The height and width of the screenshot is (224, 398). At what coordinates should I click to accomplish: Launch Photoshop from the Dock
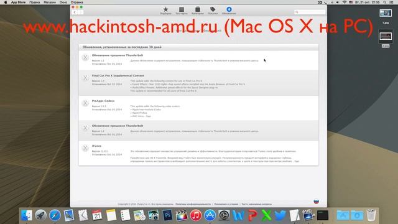point(167,215)
